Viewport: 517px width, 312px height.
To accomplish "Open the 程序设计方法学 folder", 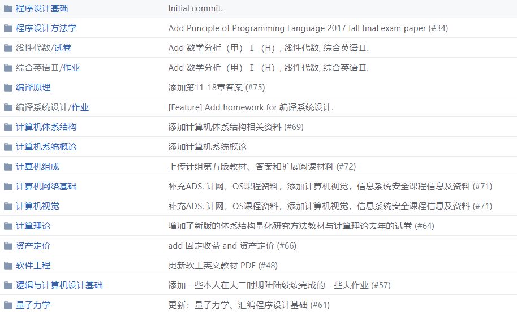I will click(x=46, y=28).
